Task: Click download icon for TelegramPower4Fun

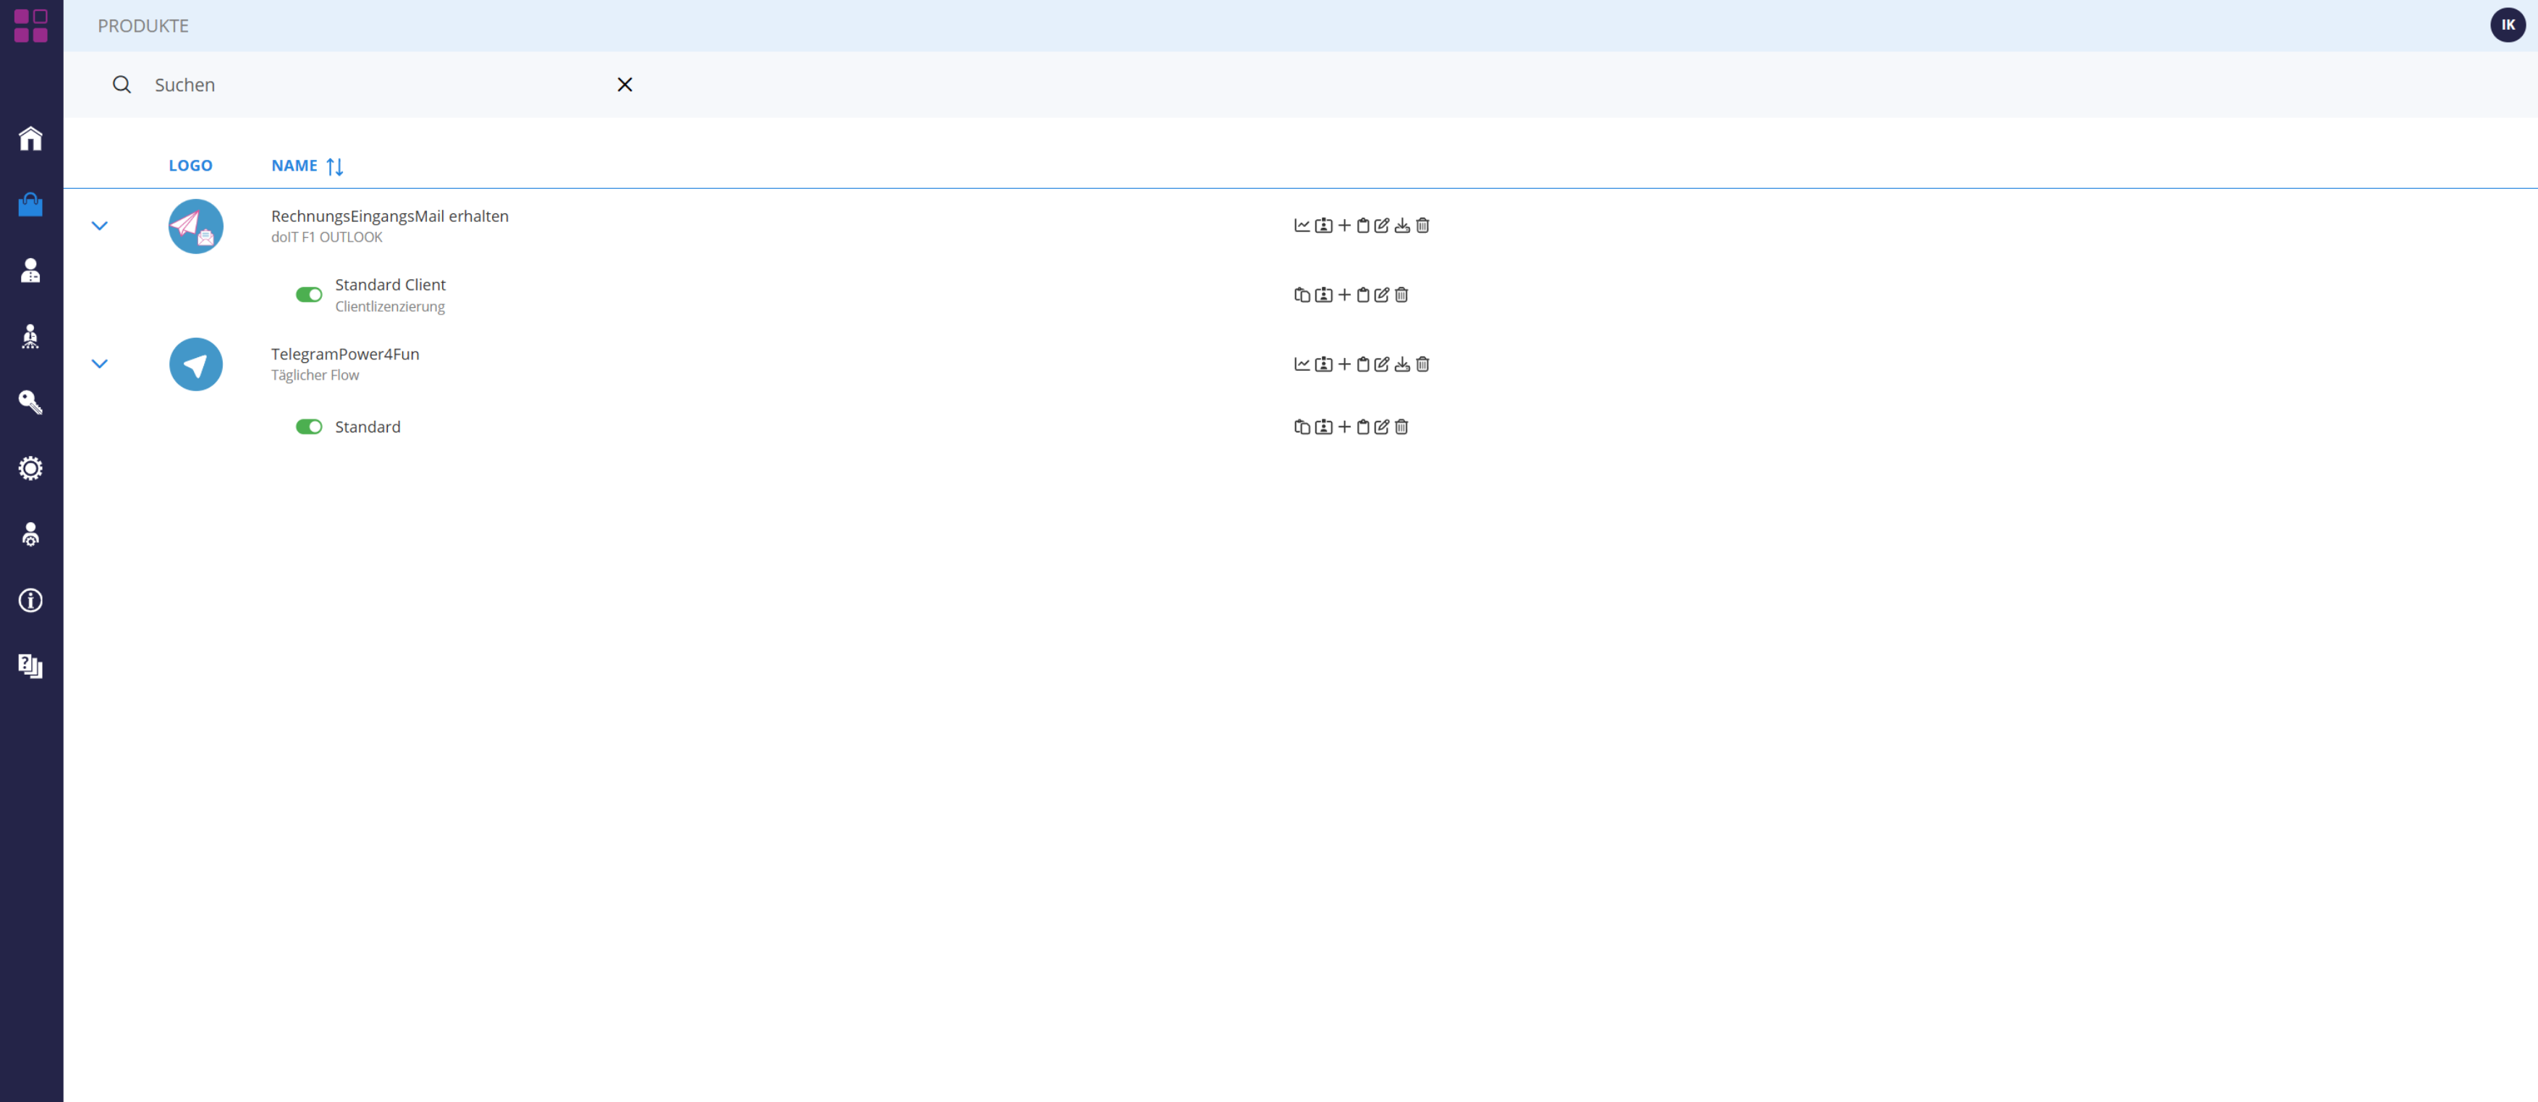Action: pos(1402,364)
